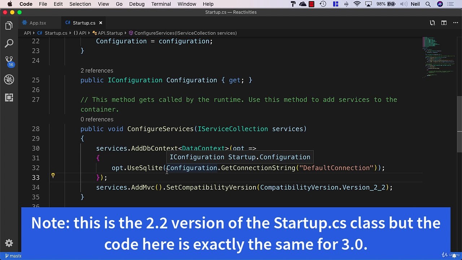Click the API folder breadcrumb
This screenshot has height=260, width=462.
point(27,33)
